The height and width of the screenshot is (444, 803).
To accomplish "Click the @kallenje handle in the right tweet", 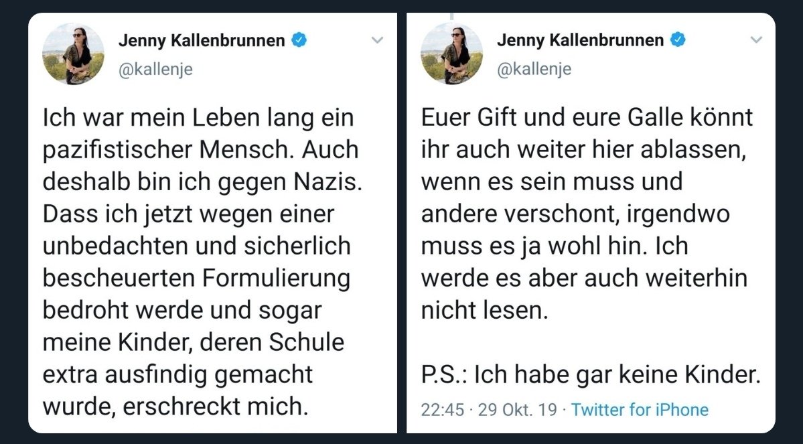I will point(534,69).
